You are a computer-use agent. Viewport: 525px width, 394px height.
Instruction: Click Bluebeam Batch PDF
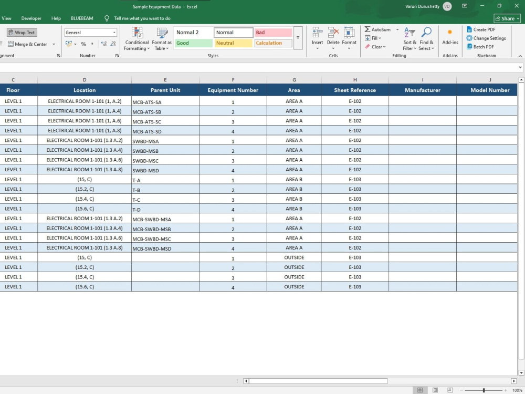click(480, 47)
